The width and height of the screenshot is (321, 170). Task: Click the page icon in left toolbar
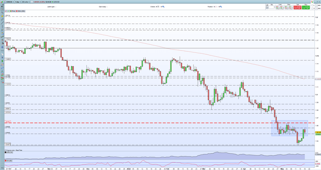pos(2,54)
